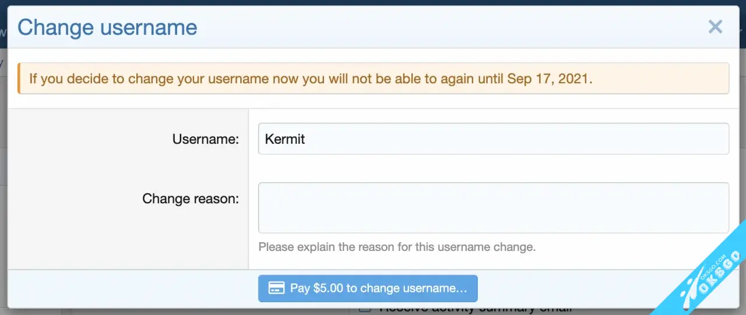Viewport: 746px width, 315px height.
Task: Click the credit card icon on Pay button
Action: (x=276, y=288)
